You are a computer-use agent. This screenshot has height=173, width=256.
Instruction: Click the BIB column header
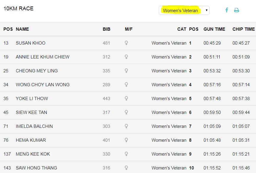click(106, 29)
